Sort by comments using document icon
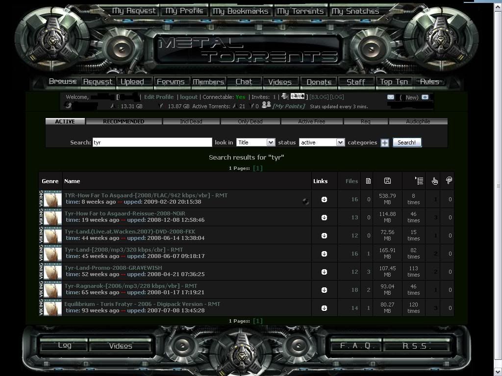502x376 pixels. (368, 181)
